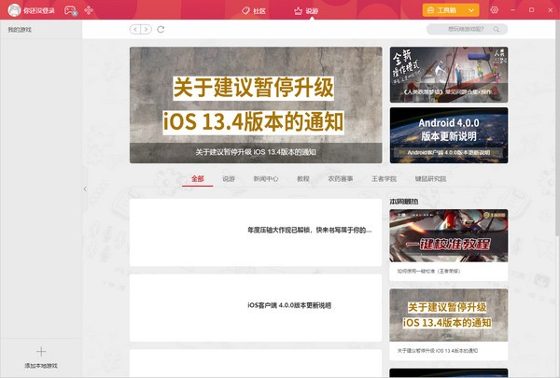Minimize the application window
Screen dimensions: 560x378
point(512,10)
